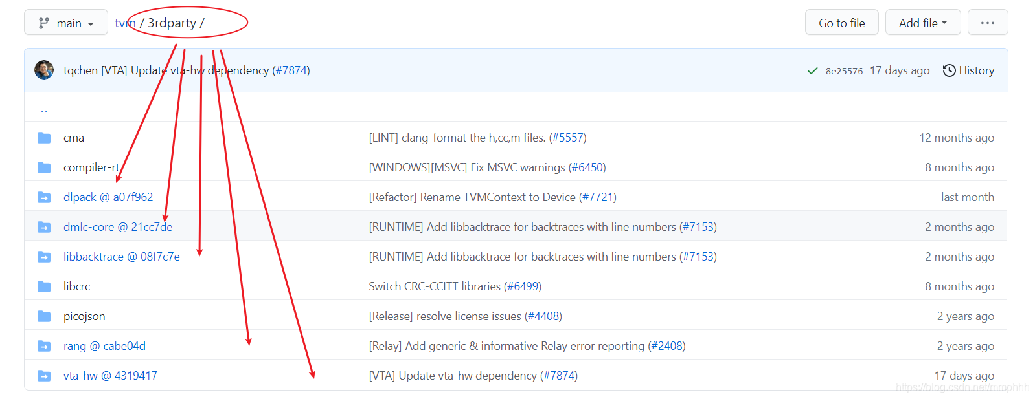Open the Relay error reporting commit message
This screenshot has width=1035, height=399.
pyautogui.click(x=506, y=346)
